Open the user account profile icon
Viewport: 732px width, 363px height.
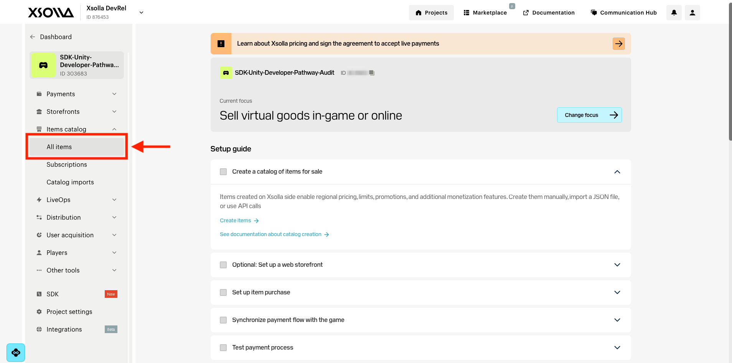pos(692,13)
